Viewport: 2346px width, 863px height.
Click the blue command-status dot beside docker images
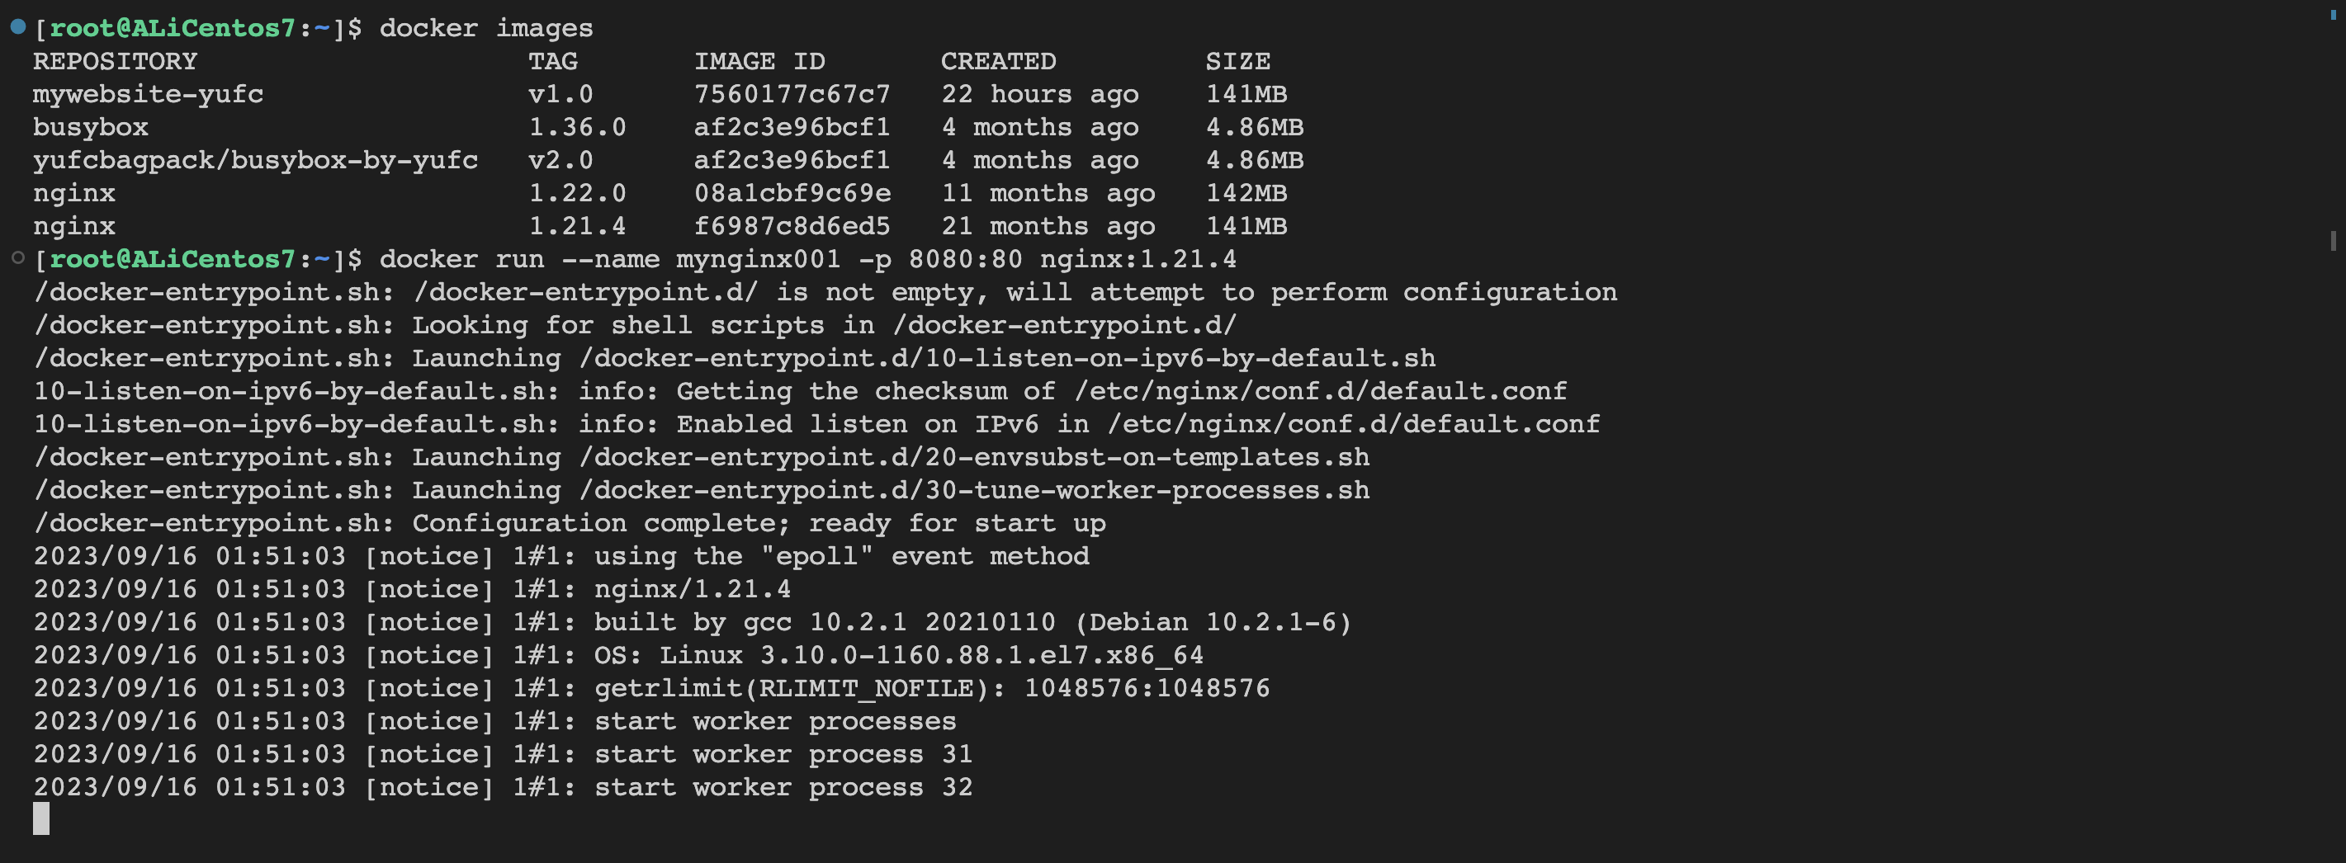click(17, 27)
